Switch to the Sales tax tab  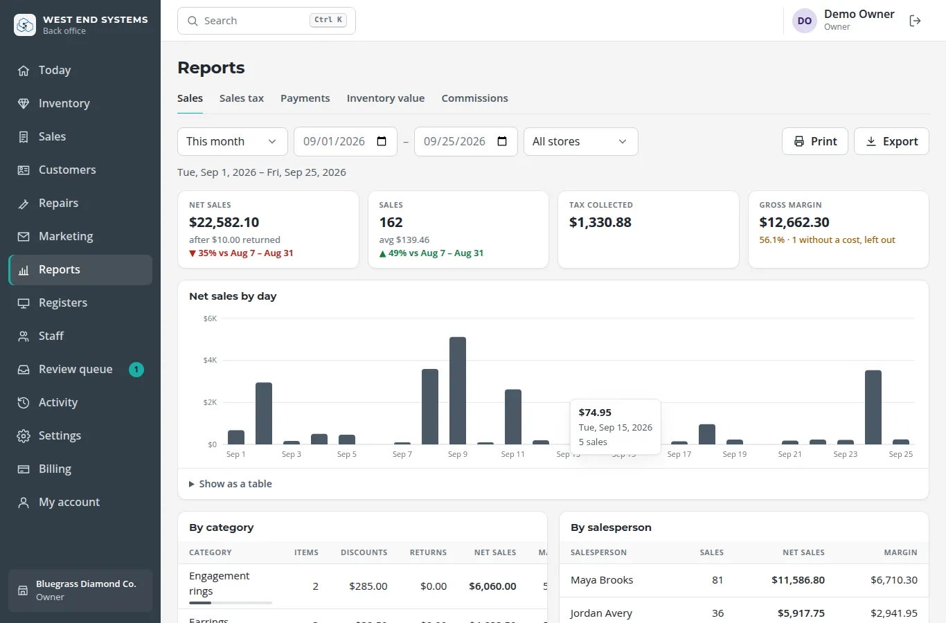(242, 98)
